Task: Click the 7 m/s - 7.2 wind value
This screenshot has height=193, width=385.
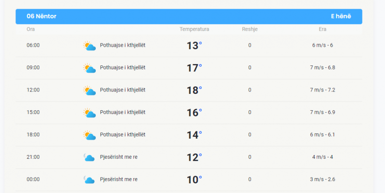Action: [322, 90]
